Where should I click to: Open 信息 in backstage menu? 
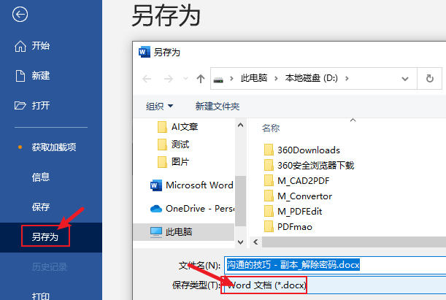41,177
